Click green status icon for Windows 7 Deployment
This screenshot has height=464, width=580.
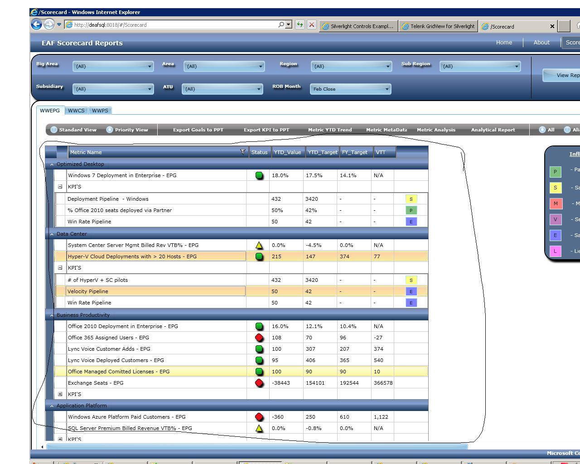[259, 175]
